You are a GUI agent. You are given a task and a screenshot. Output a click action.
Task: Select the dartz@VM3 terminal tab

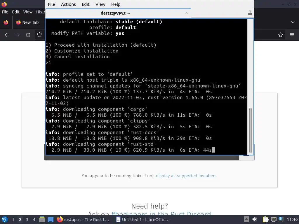click(115, 13)
